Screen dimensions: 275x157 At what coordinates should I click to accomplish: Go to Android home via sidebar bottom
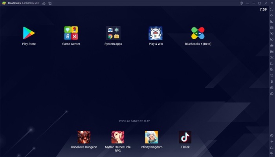(272, 148)
